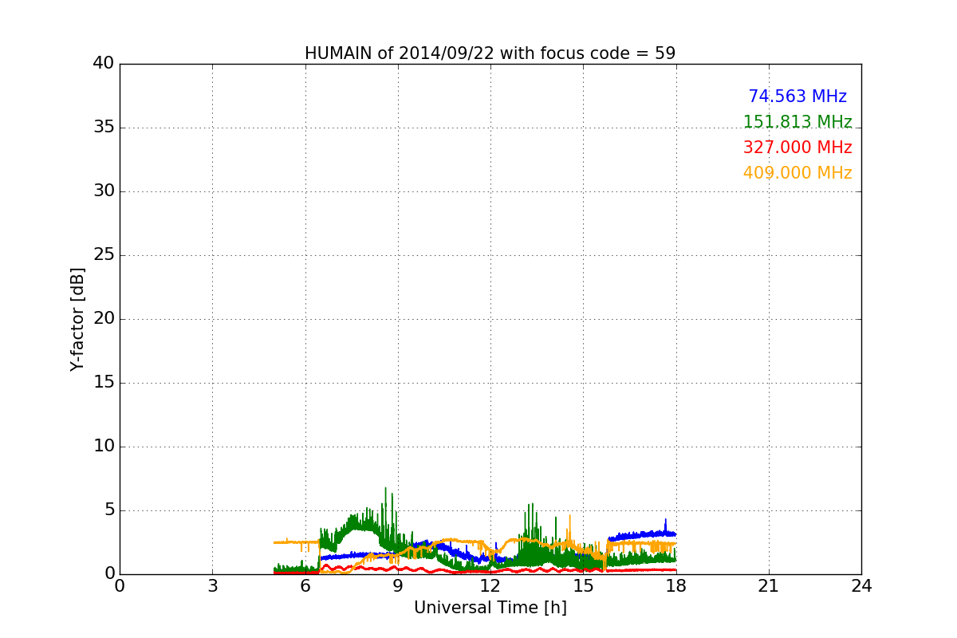
Task: Click the Y-factor [dB] axis label
Action: coord(77,319)
